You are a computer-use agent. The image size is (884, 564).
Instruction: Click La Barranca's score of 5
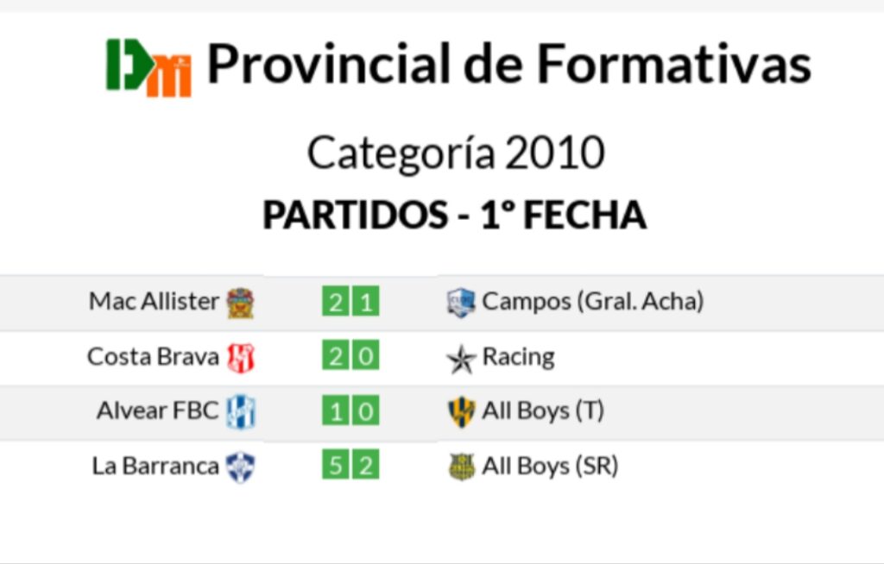click(336, 465)
